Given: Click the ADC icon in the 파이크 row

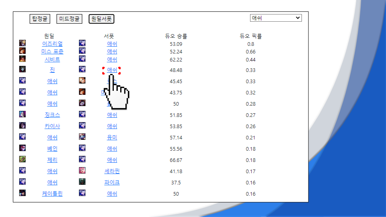Looking at the screenshot, I should click(x=23, y=182).
